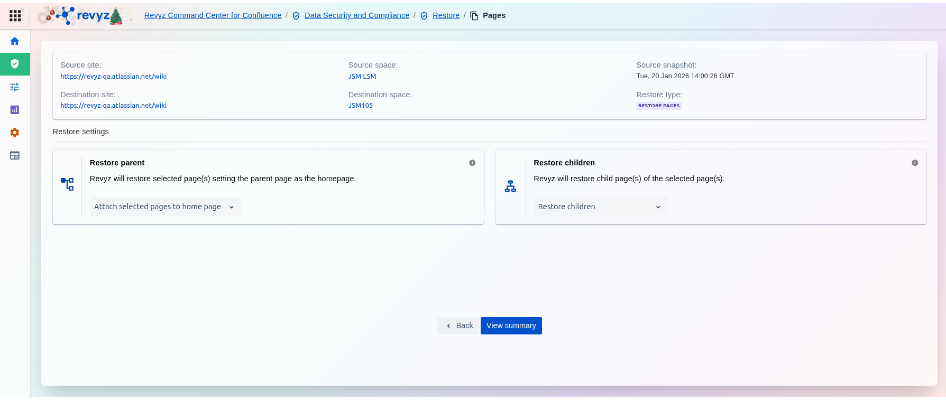
Task: Navigate to Revyz Command Center breadcrumb
Action: tap(213, 15)
